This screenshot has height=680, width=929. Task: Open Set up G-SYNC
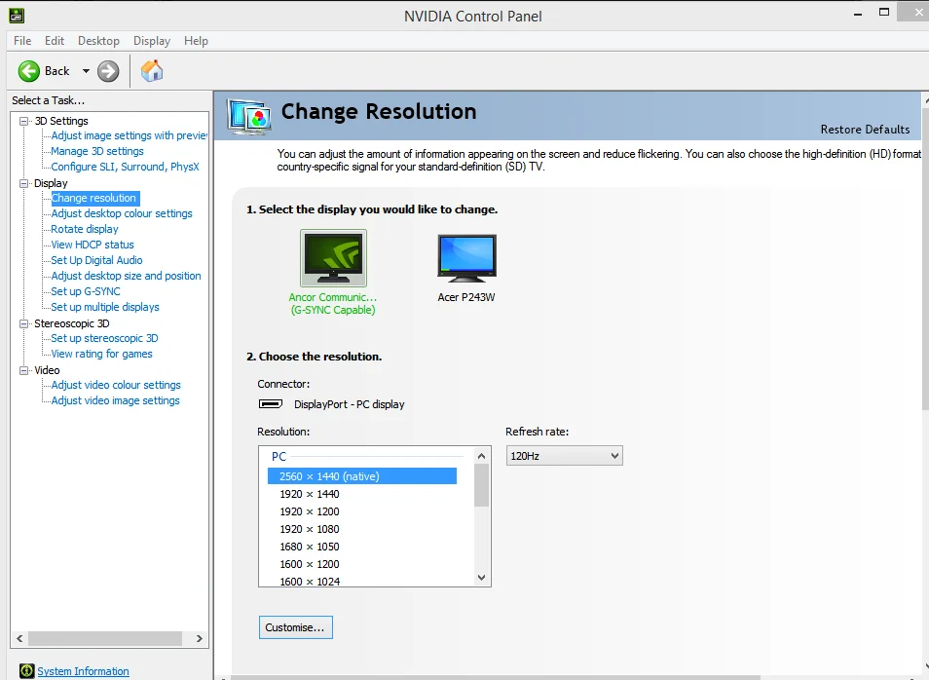[86, 291]
